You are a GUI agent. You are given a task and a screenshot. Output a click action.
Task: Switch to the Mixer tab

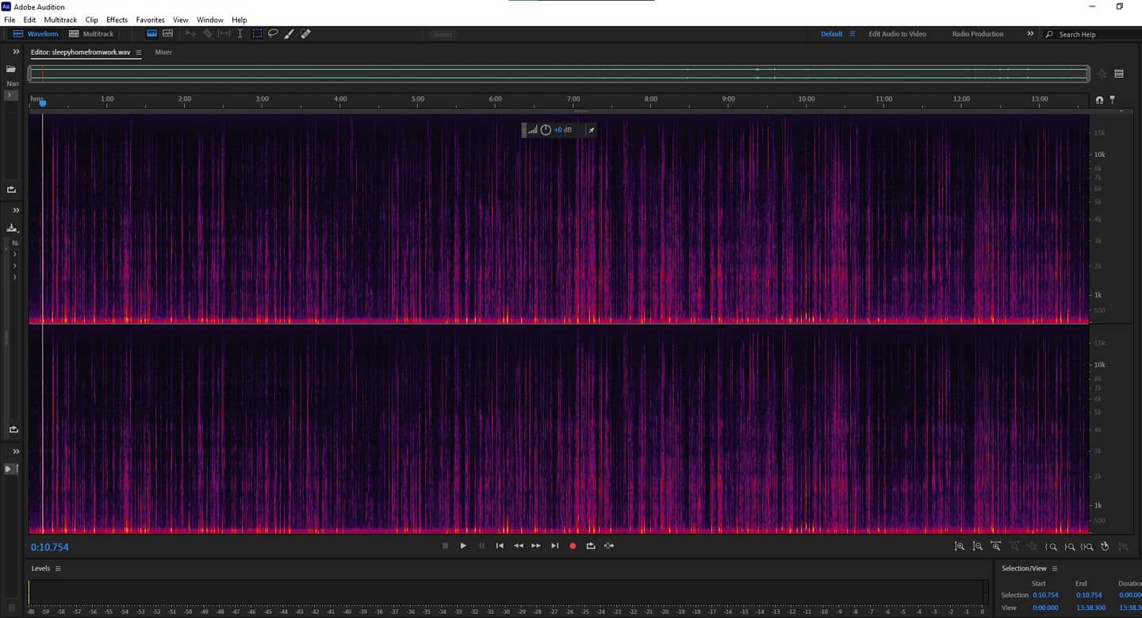point(163,52)
